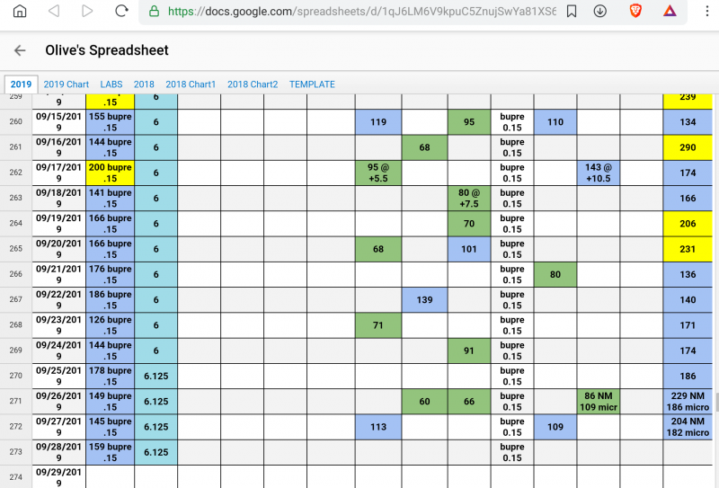Bookmark this page using the bookmark icon
Image resolution: width=719 pixels, height=488 pixels.
pos(572,12)
